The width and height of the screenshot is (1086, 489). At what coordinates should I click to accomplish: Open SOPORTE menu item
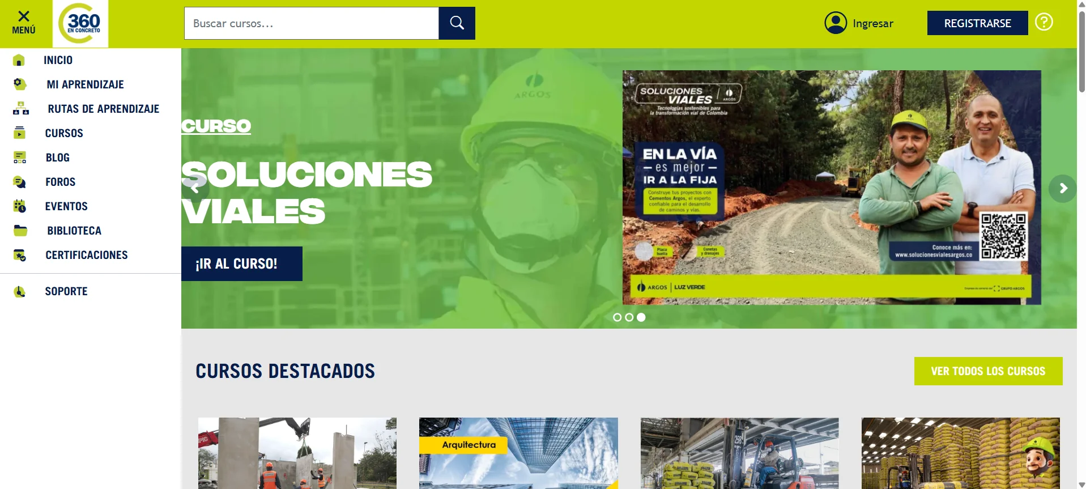[x=66, y=291]
